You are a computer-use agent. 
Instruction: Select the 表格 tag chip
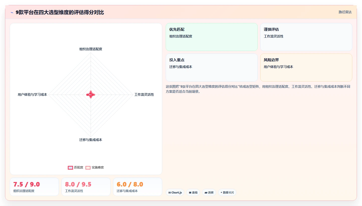pyautogui.click(x=193, y=192)
